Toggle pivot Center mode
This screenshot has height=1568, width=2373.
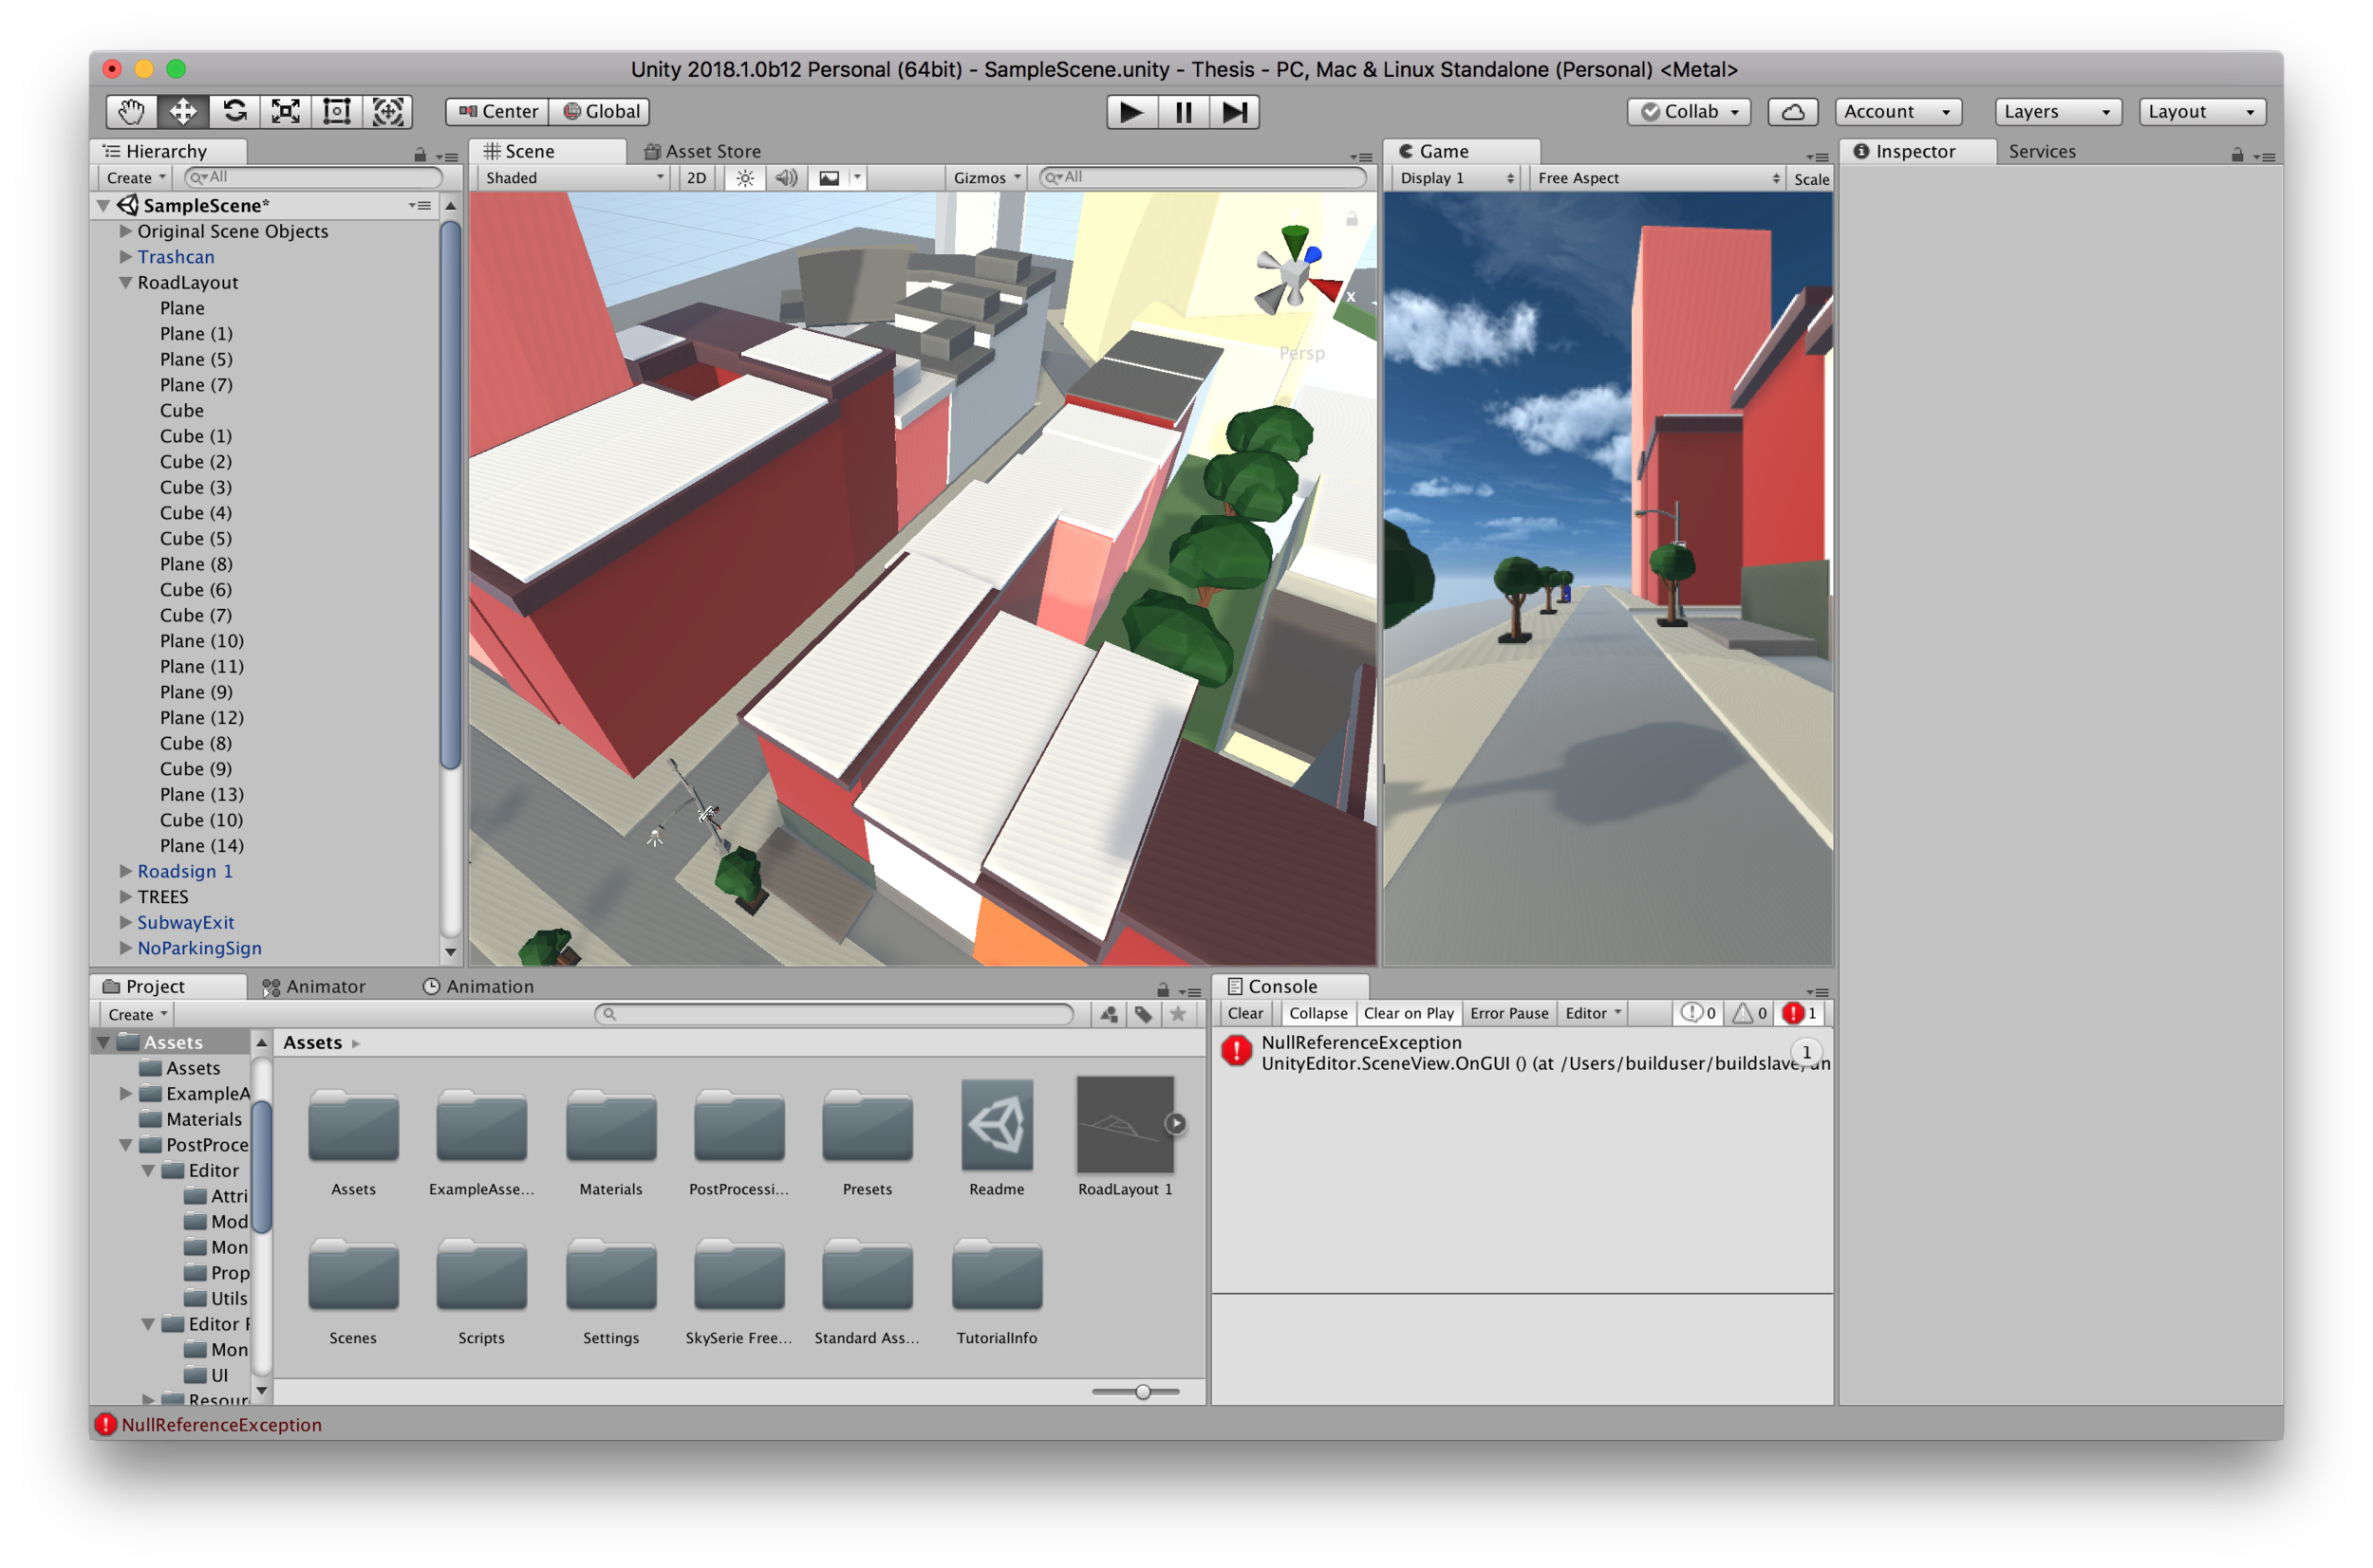pyautogui.click(x=498, y=112)
